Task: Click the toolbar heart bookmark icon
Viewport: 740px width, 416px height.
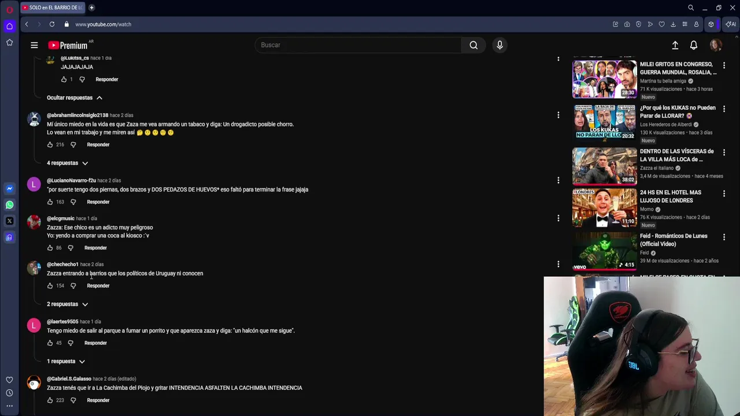Action: click(662, 24)
